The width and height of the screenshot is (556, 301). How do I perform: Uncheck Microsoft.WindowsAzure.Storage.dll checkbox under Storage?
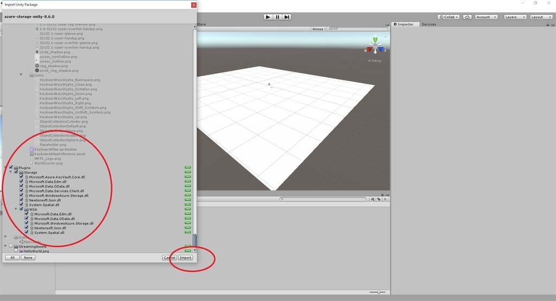(x=21, y=195)
